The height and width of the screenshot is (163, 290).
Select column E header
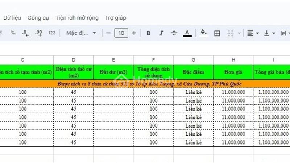pyautogui.click(x=113, y=60)
